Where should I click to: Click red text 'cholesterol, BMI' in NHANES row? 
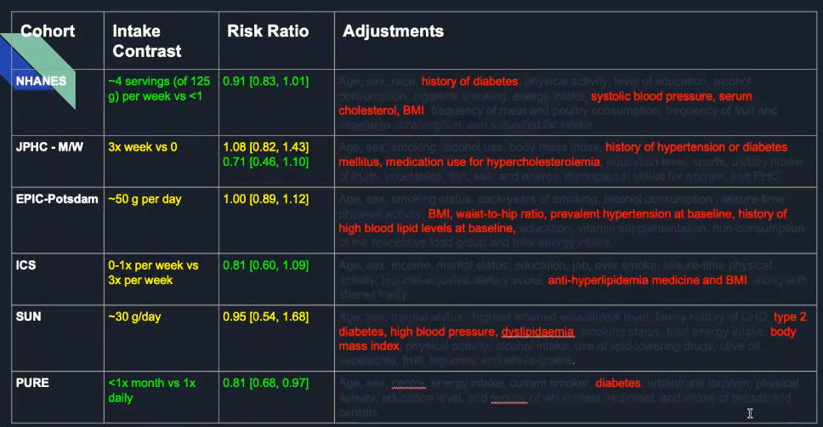click(x=381, y=111)
